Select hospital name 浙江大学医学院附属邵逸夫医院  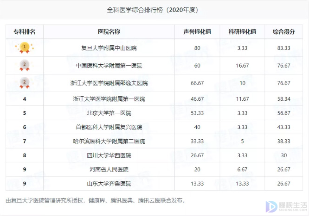109,83
